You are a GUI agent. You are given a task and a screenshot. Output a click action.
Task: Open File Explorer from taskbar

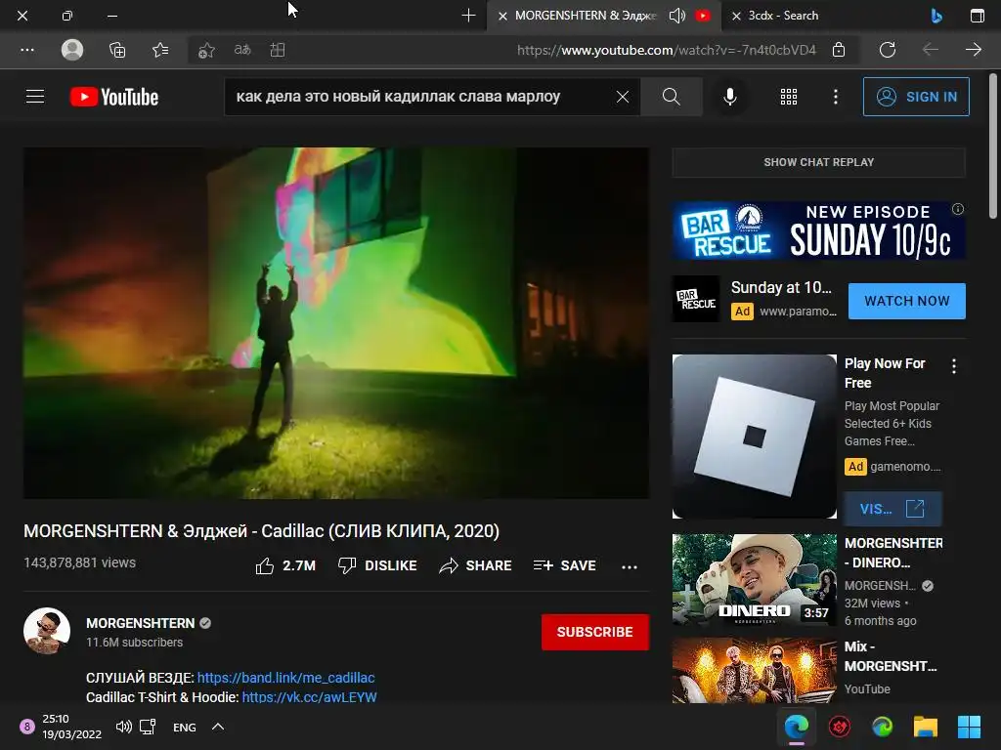coord(926,727)
